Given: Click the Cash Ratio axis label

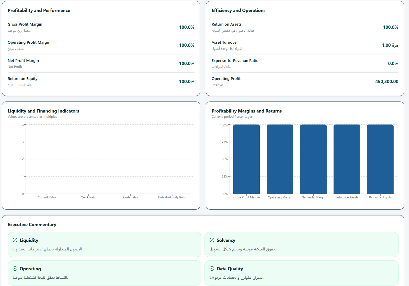Looking at the screenshot, I should tap(130, 197).
